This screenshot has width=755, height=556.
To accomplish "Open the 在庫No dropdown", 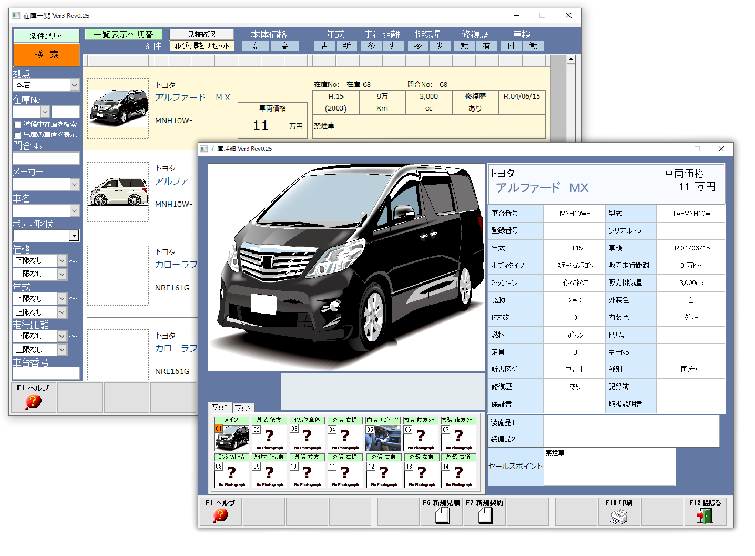I will point(45,112).
